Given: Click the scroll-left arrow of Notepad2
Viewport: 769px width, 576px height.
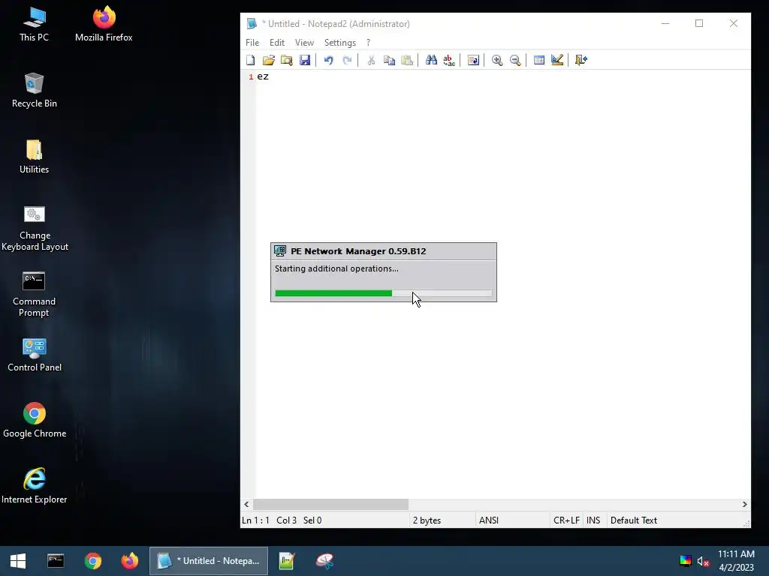Looking at the screenshot, I should tap(246, 504).
